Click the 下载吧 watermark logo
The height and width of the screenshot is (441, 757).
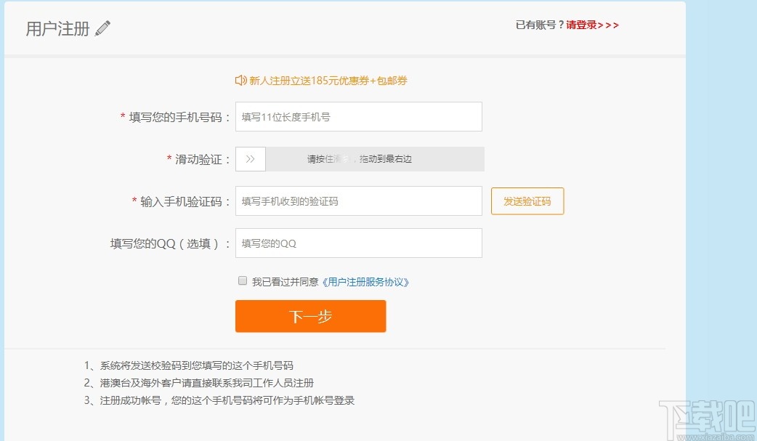point(708,418)
